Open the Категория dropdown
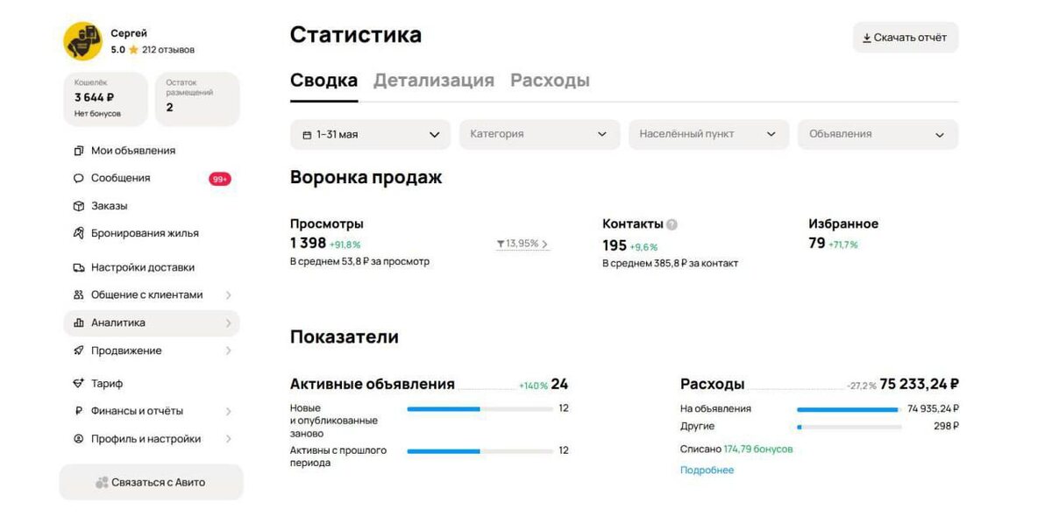1052x517 pixels. (x=539, y=134)
